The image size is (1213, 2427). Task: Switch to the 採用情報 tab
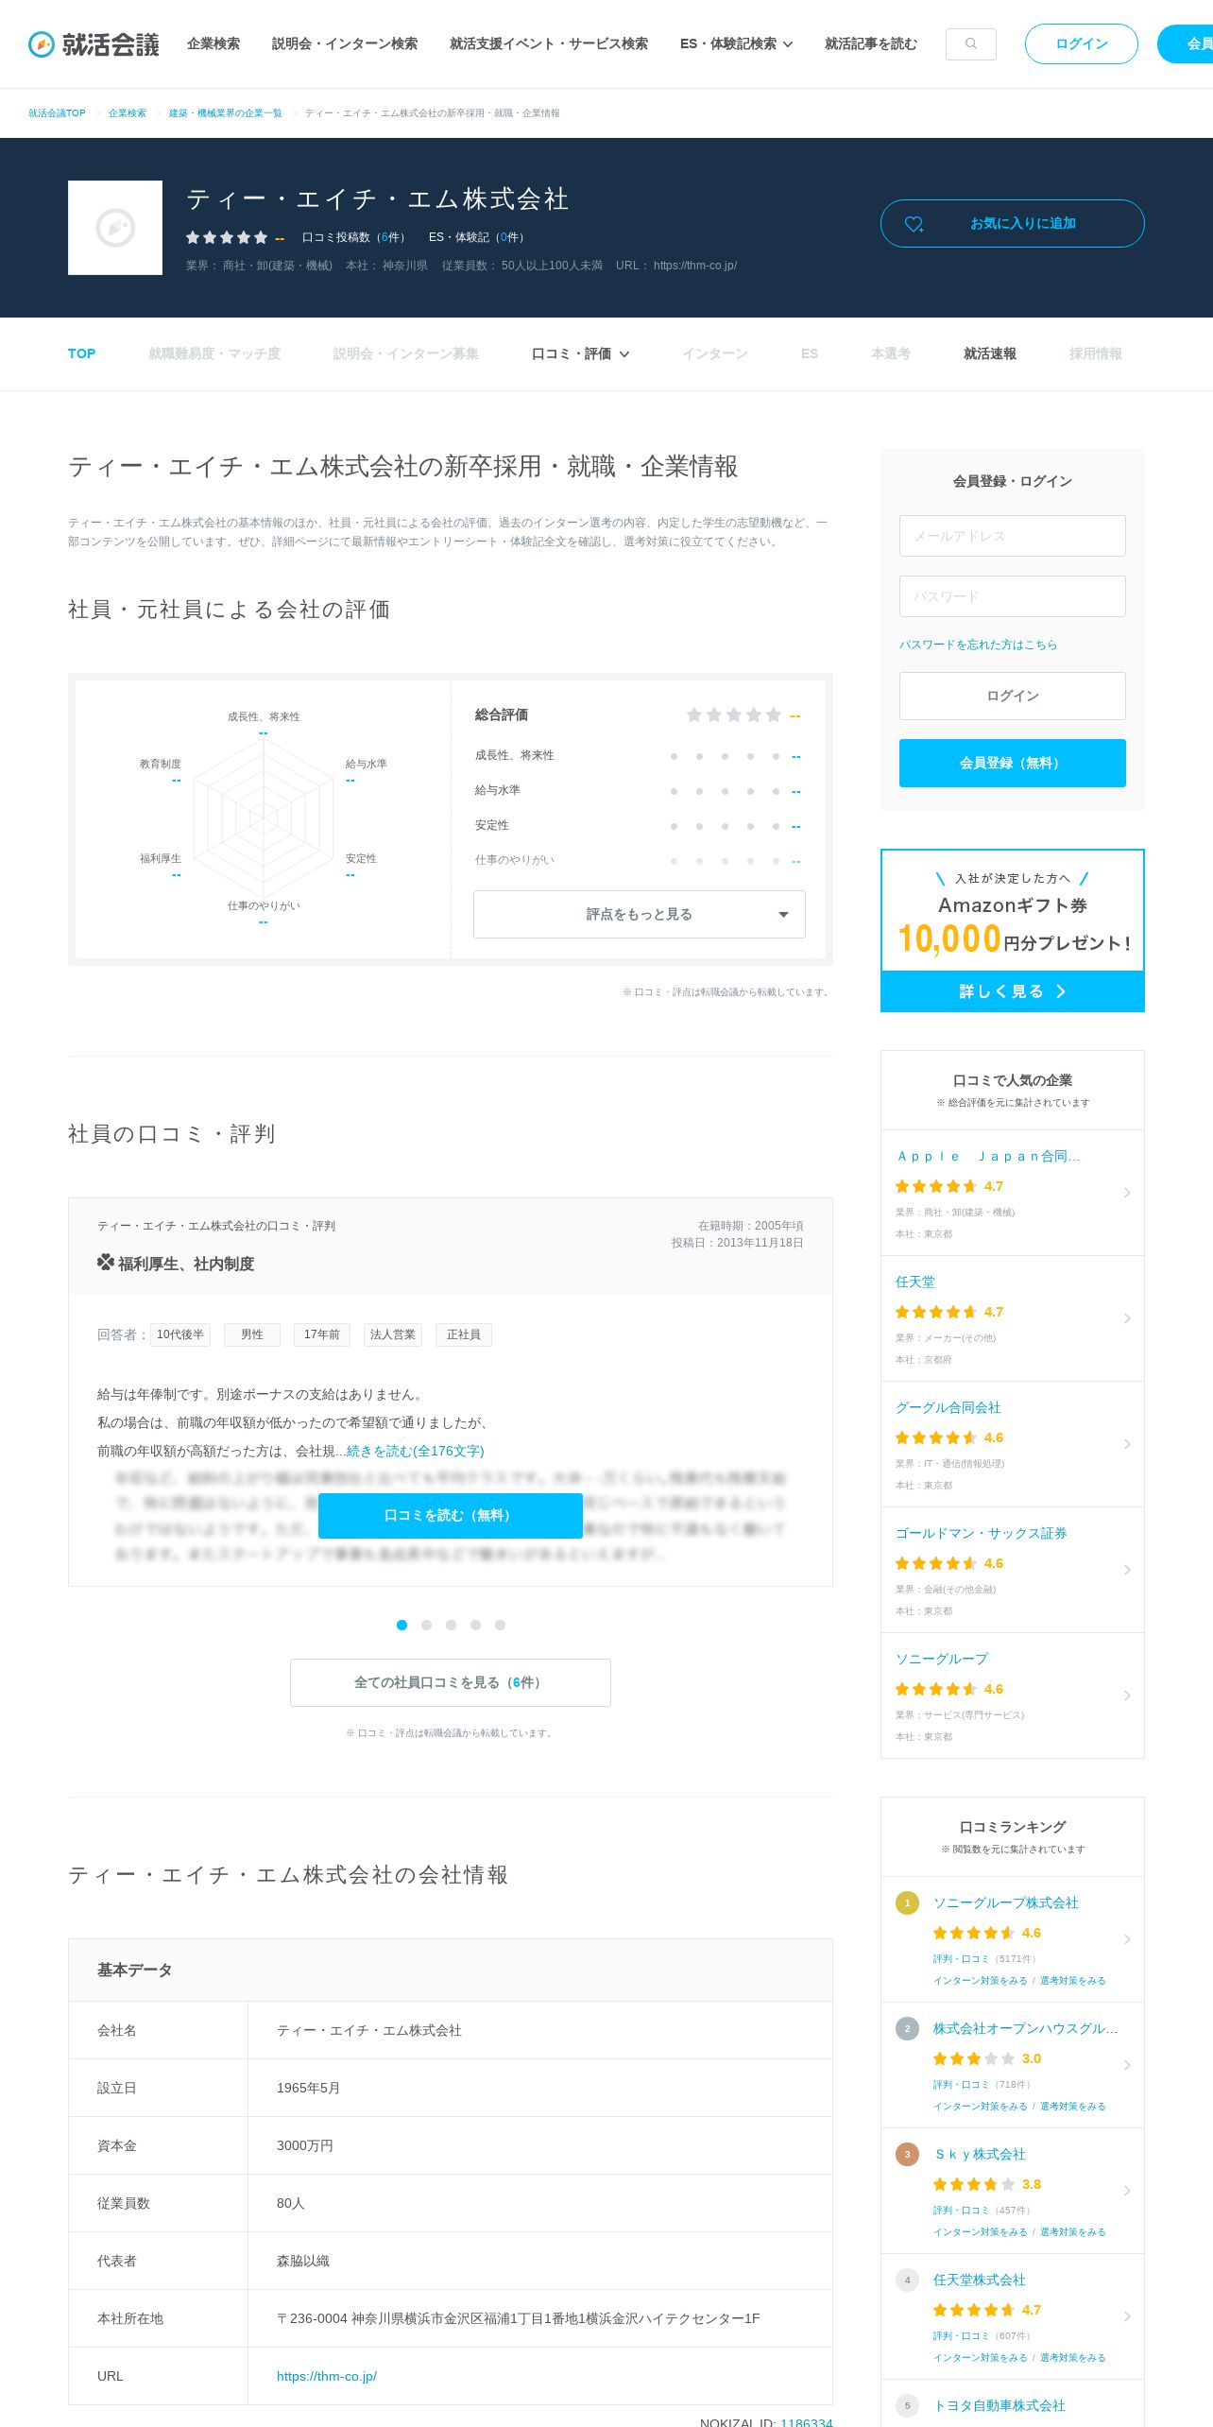1096,353
